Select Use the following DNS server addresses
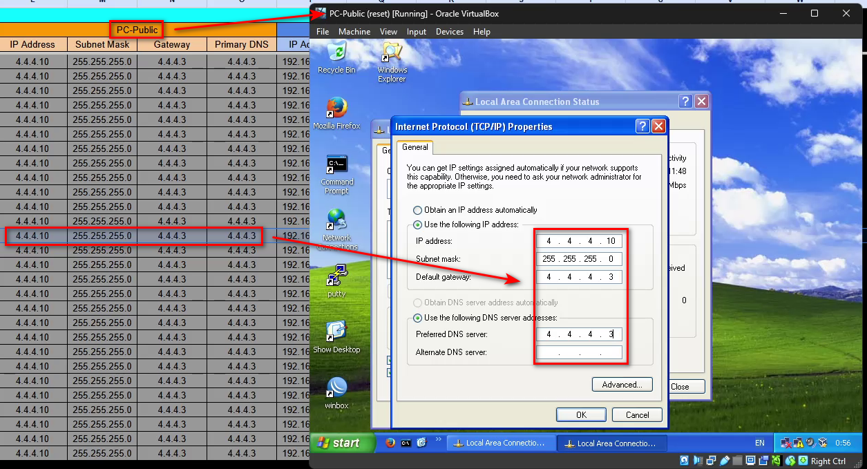This screenshot has width=867, height=469. coord(485,318)
